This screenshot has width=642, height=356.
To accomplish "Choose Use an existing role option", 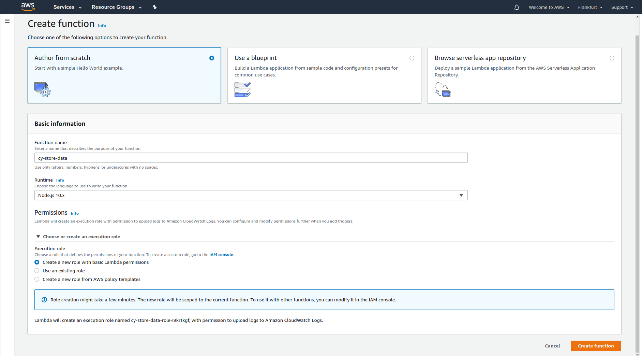I will (37, 271).
